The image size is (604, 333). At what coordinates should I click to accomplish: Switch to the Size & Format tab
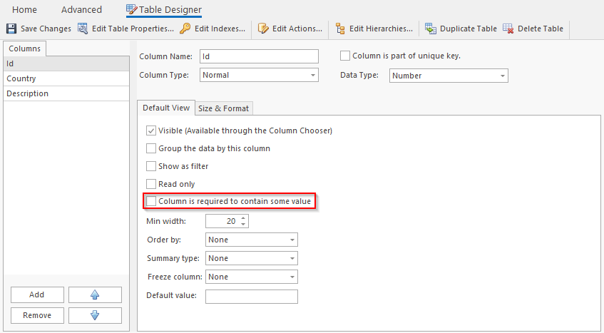coord(223,108)
